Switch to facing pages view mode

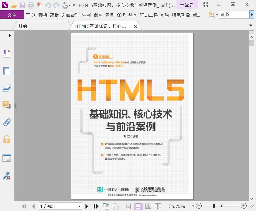pos(148,206)
